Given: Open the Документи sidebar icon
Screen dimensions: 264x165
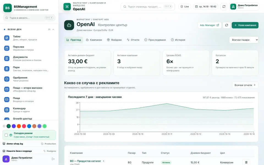Looking at the screenshot, I should [7, 58].
